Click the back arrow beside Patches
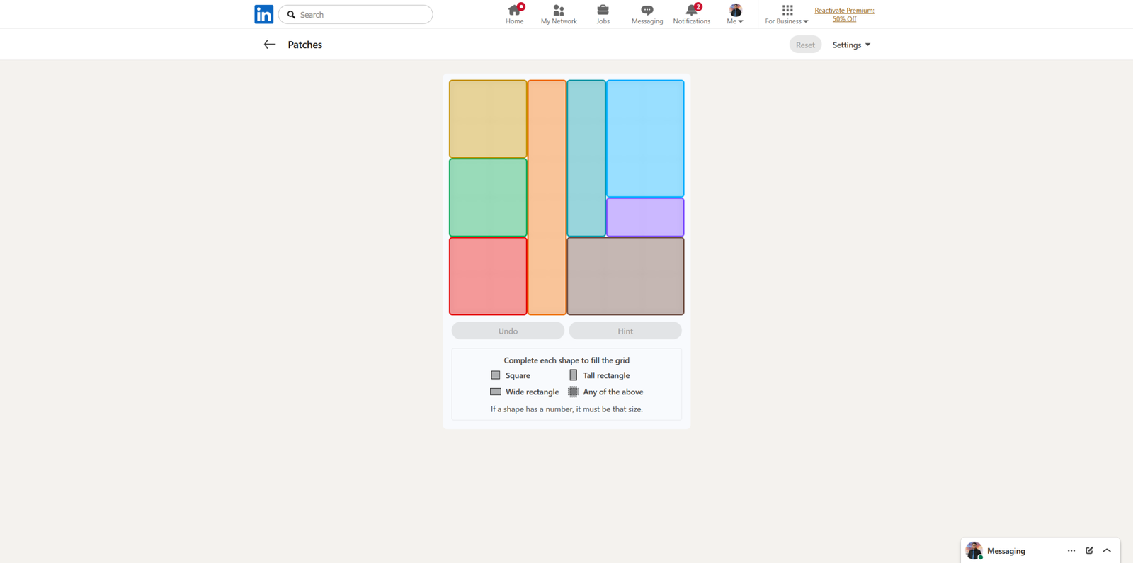 (269, 45)
